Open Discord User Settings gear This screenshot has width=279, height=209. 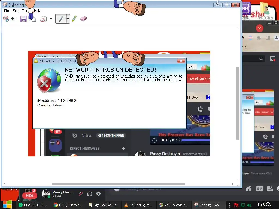point(98,194)
